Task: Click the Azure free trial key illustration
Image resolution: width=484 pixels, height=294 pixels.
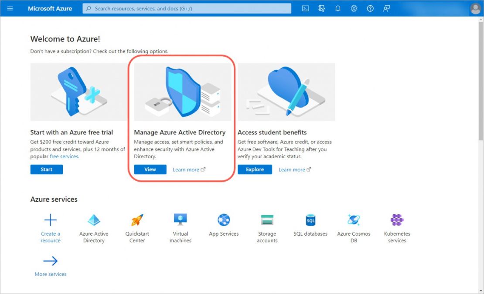Action: tap(78, 92)
